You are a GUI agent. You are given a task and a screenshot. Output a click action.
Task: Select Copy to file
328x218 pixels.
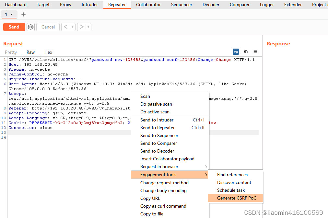[x=170, y=214]
